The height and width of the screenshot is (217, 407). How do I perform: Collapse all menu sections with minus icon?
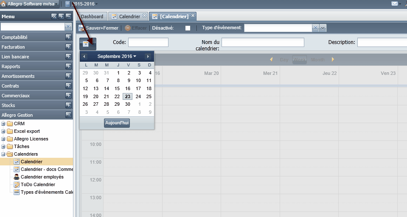pos(68,16)
